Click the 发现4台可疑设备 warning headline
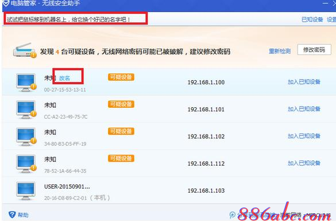This screenshot has width=336, height=223. (x=135, y=52)
